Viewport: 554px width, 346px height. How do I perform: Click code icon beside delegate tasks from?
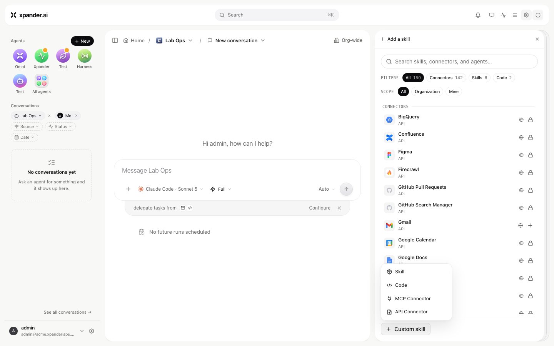(x=190, y=208)
